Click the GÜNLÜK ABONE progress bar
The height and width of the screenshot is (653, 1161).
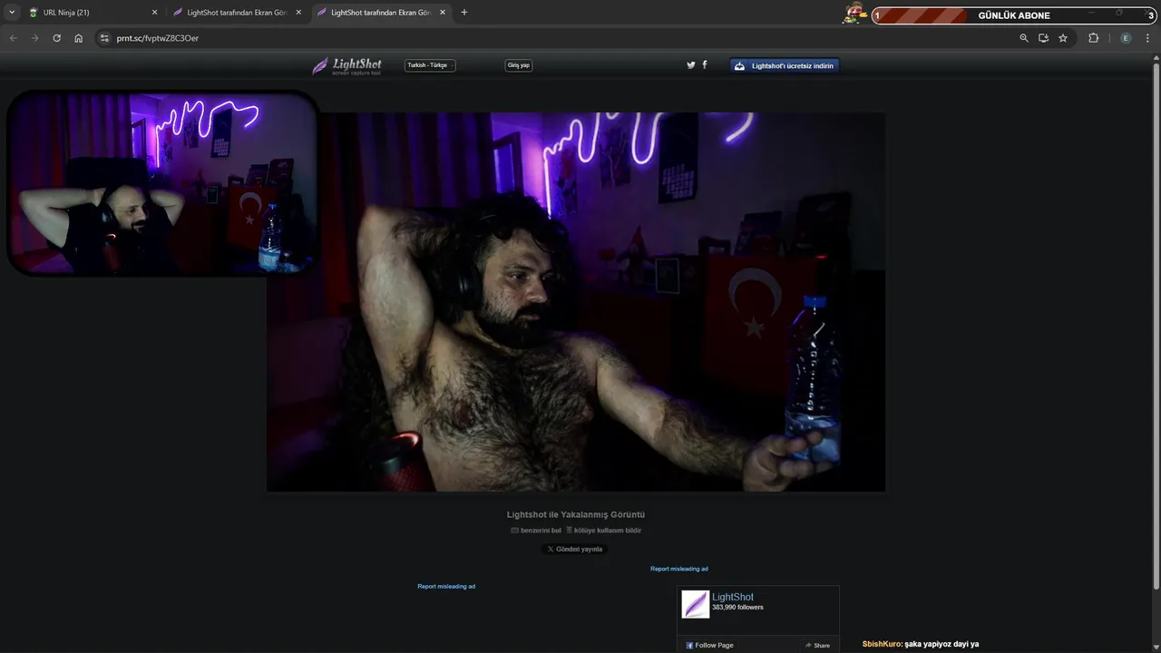tap(1013, 15)
